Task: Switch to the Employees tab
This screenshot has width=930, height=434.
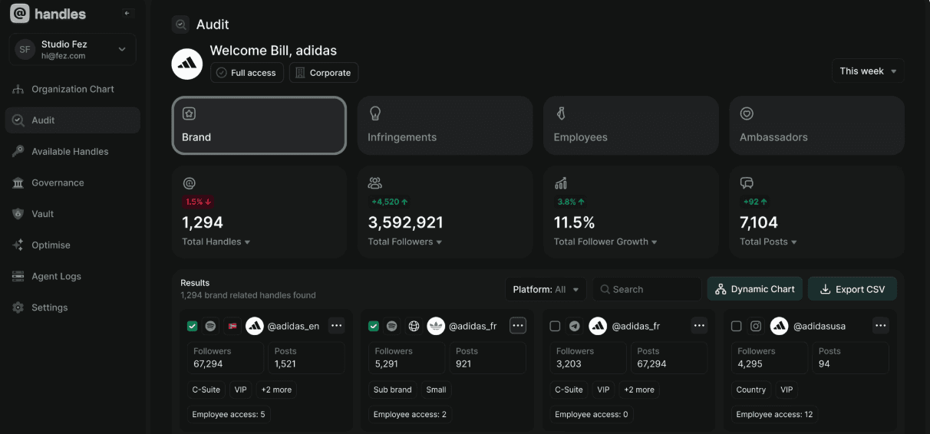Action: 631,126
